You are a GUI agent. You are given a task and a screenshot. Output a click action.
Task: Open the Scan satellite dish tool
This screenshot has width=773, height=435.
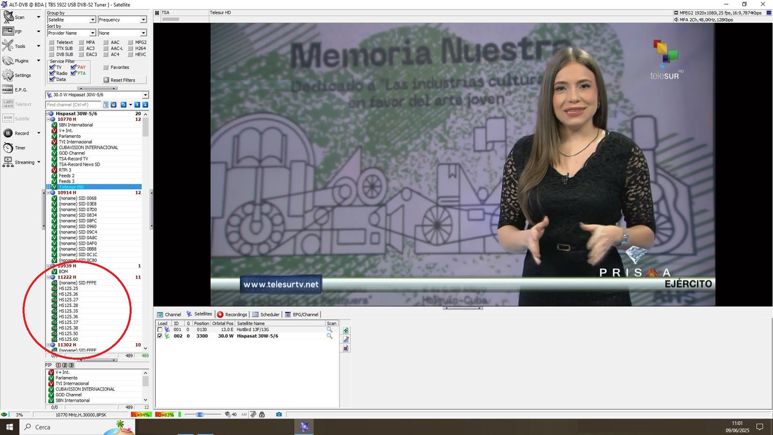point(15,17)
